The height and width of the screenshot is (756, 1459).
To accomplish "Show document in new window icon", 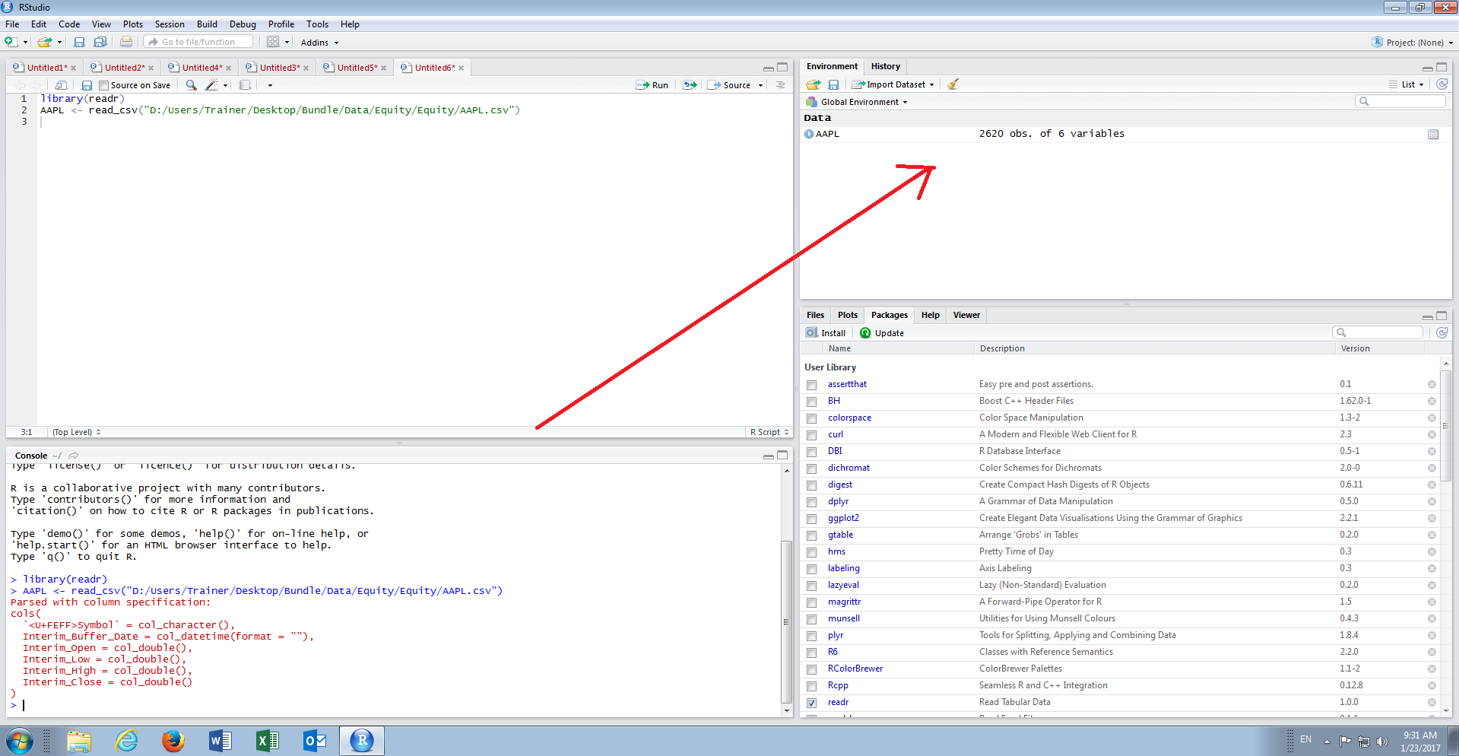I will pyautogui.click(x=62, y=85).
